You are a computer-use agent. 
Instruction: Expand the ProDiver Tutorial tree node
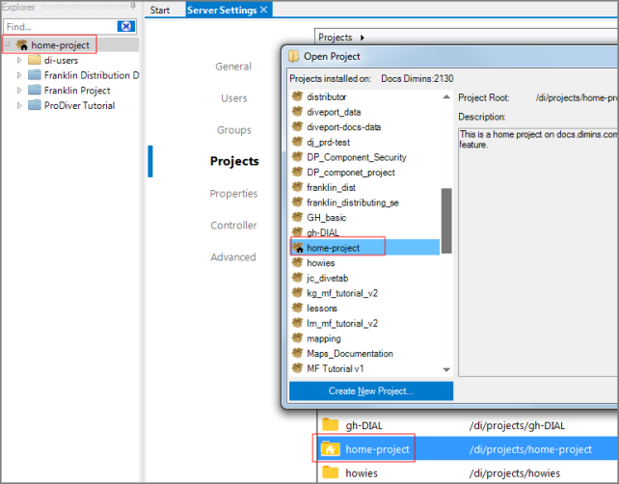pyautogui.click(x=19, y=106)
